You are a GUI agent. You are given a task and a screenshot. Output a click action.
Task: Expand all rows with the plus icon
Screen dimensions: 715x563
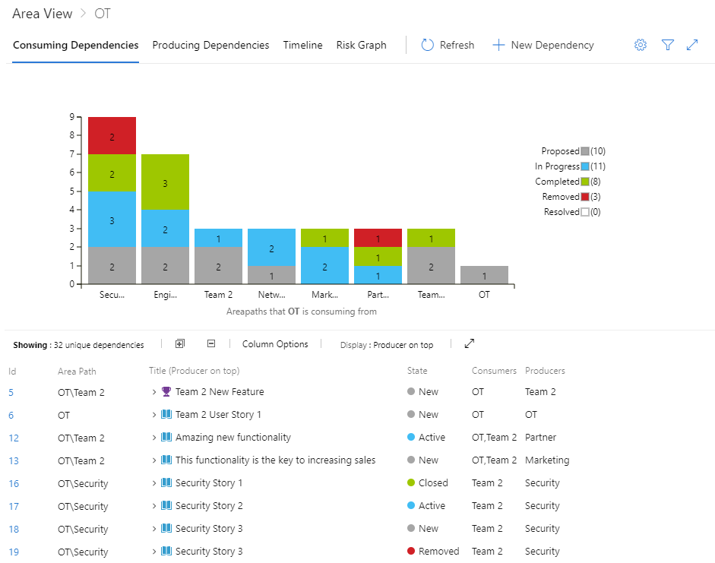coord(180,343)
